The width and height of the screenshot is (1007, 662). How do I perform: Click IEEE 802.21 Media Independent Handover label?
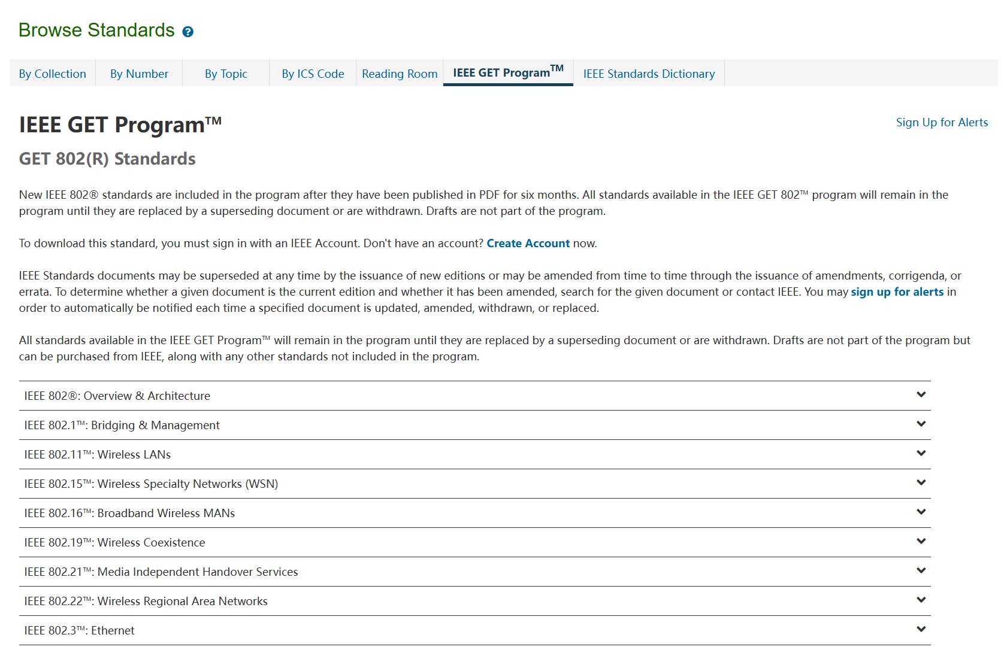coord(161,572)
